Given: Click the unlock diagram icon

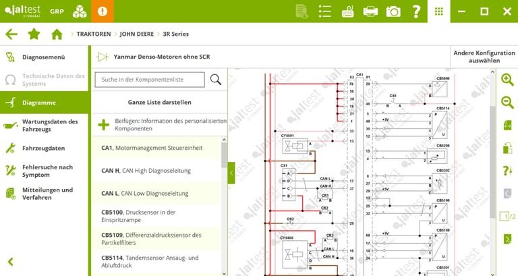Looking at the screenshot, I should (x=507, y=148).
